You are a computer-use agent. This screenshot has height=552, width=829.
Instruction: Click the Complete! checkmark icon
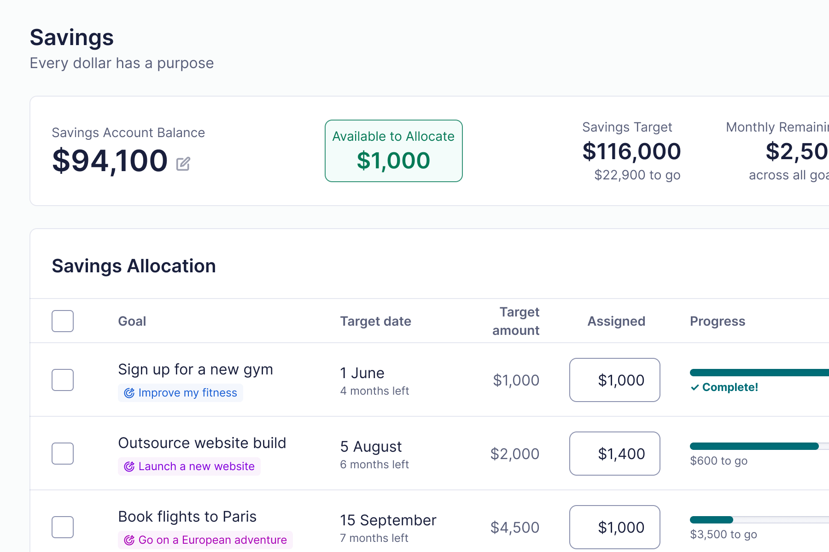coord(695,387)
